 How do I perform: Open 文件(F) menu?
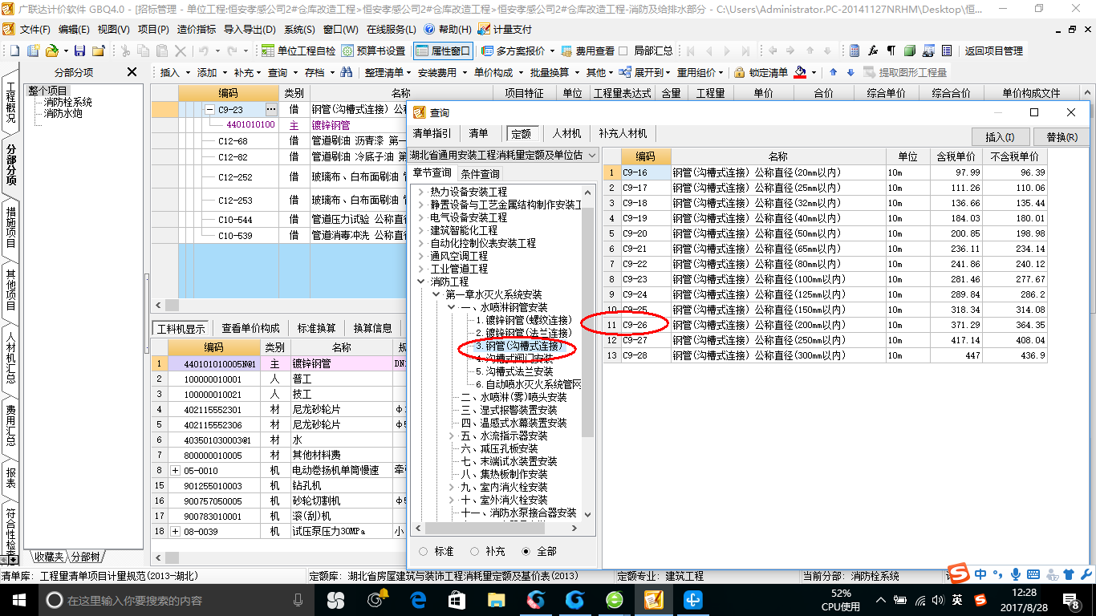point(35,29)
